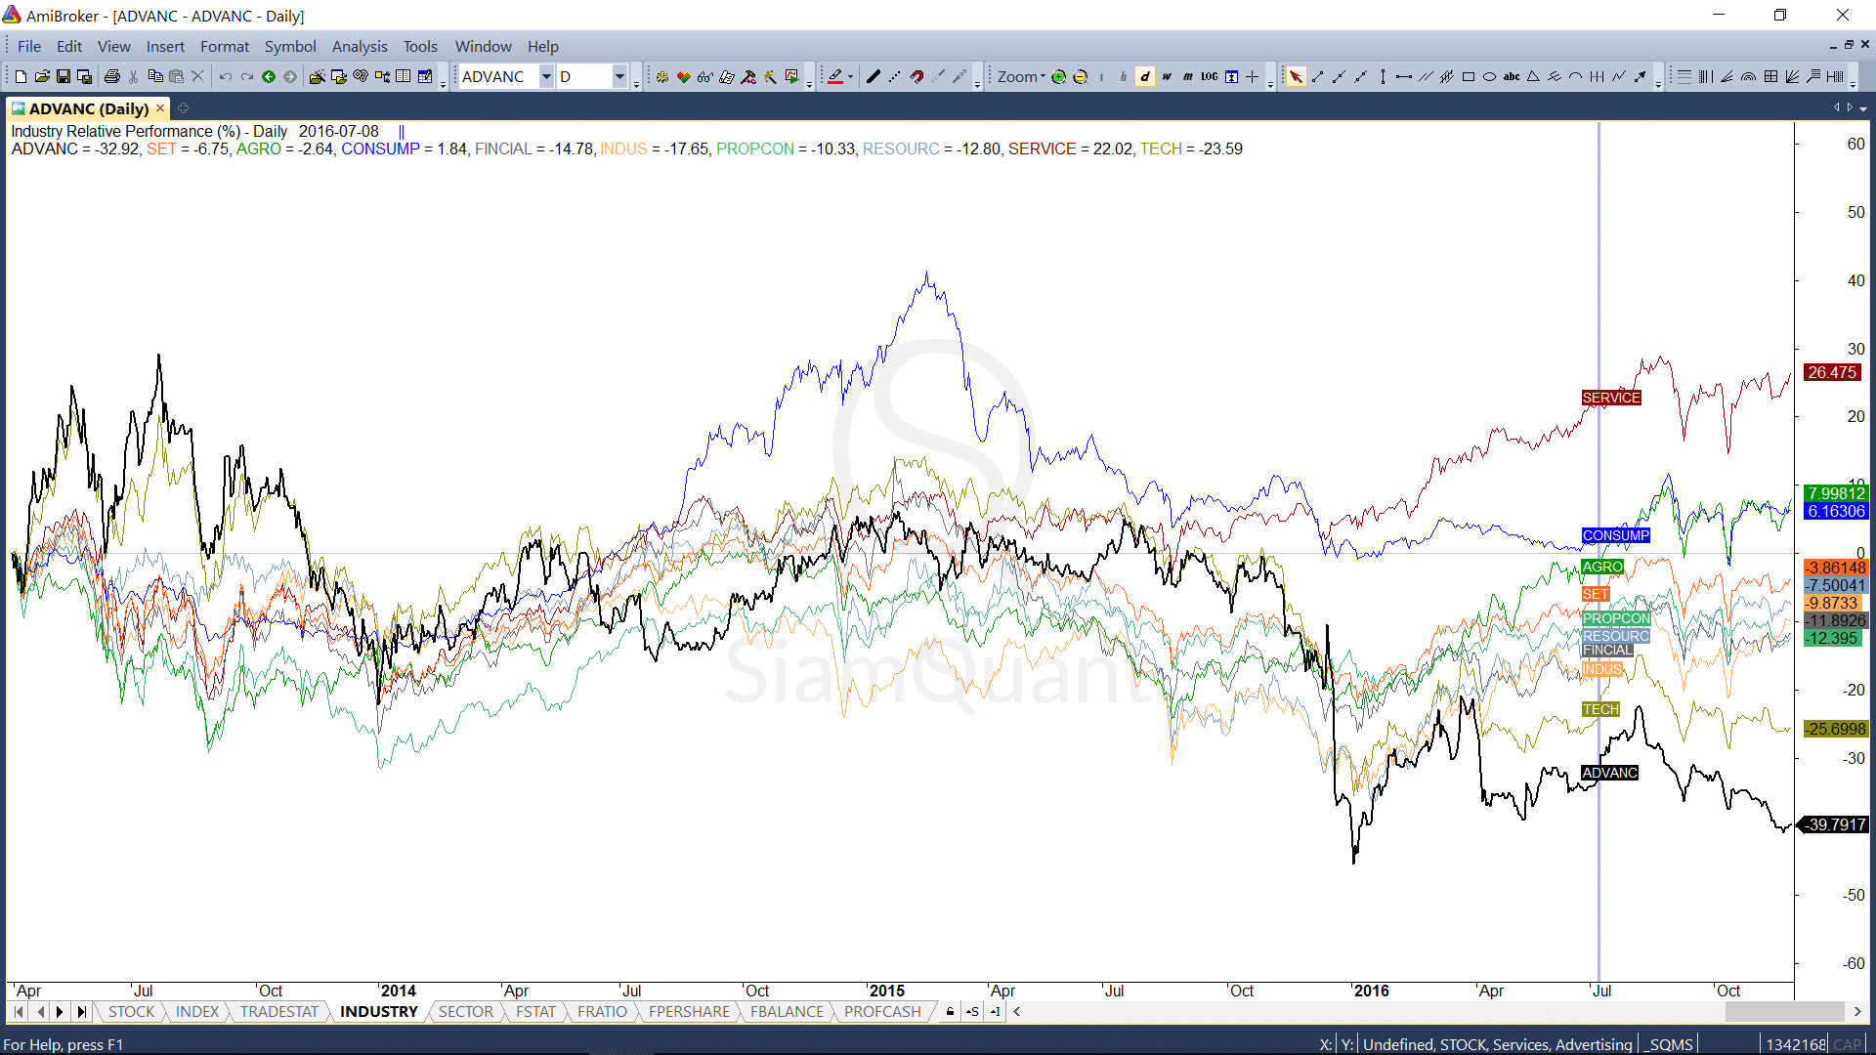Open the D interval dropdown

tap(619, 76)
